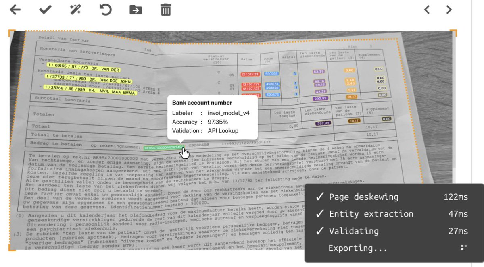Select orange subtotal label 10.17 in Subtotaal row
Screen dimensions: 484x267
click(351, 97)
